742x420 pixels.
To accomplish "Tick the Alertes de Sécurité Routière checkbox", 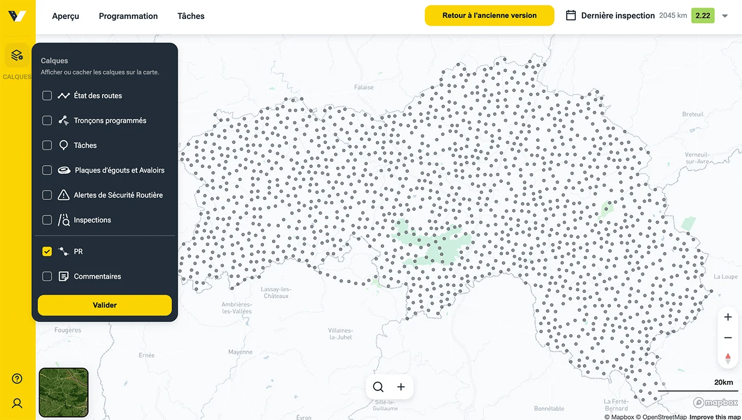I will (x=47, y=195).
